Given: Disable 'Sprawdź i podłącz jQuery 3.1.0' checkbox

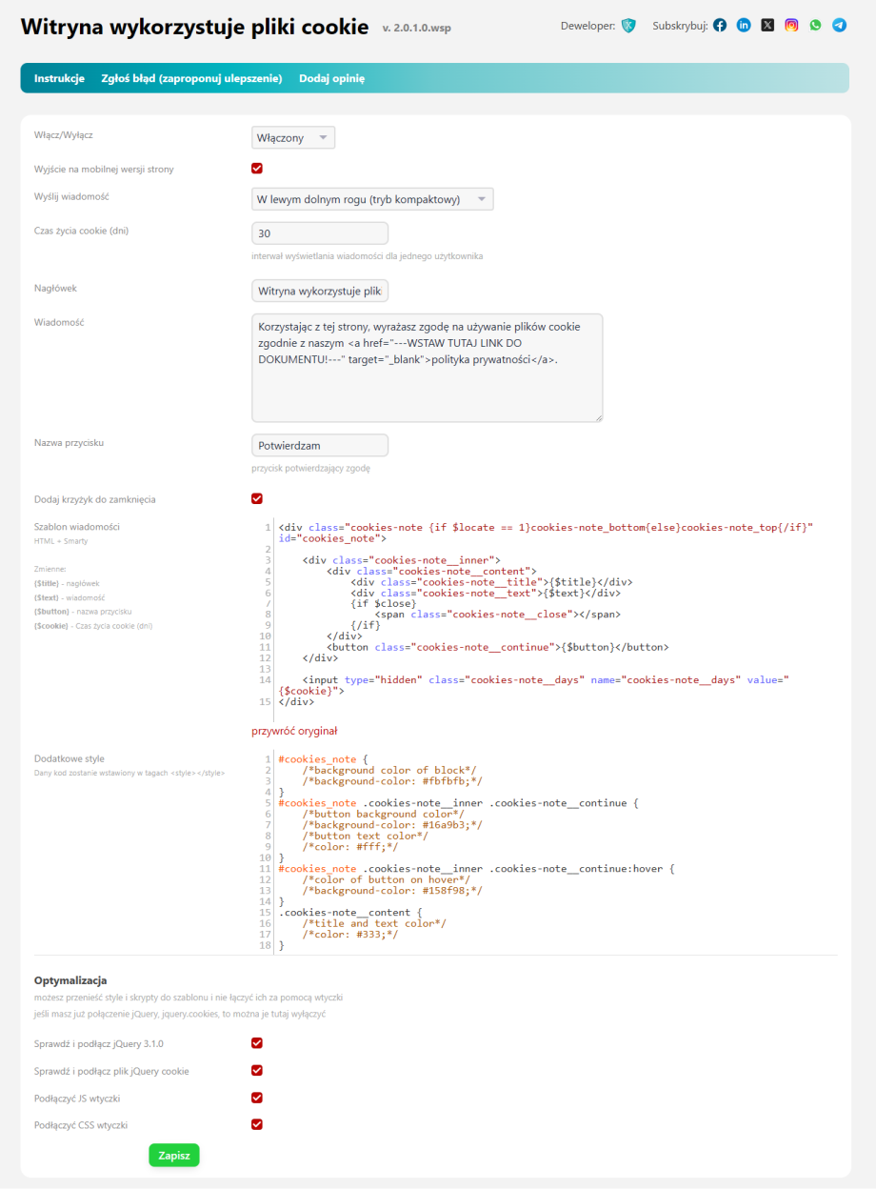Looking at the screenshot, I should pos(257,1043).
